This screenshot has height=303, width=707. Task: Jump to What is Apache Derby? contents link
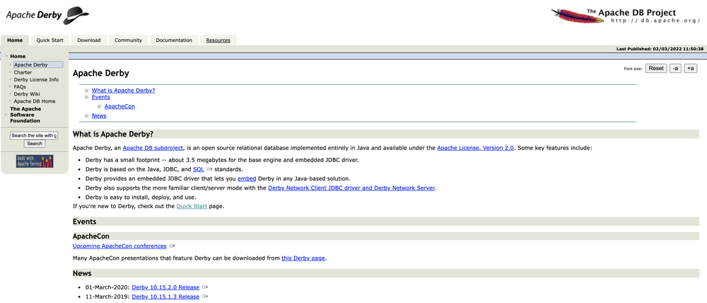[x=124, y=91]
